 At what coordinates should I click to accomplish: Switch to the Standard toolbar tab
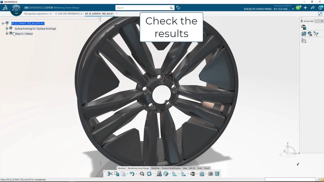(122, 168)
